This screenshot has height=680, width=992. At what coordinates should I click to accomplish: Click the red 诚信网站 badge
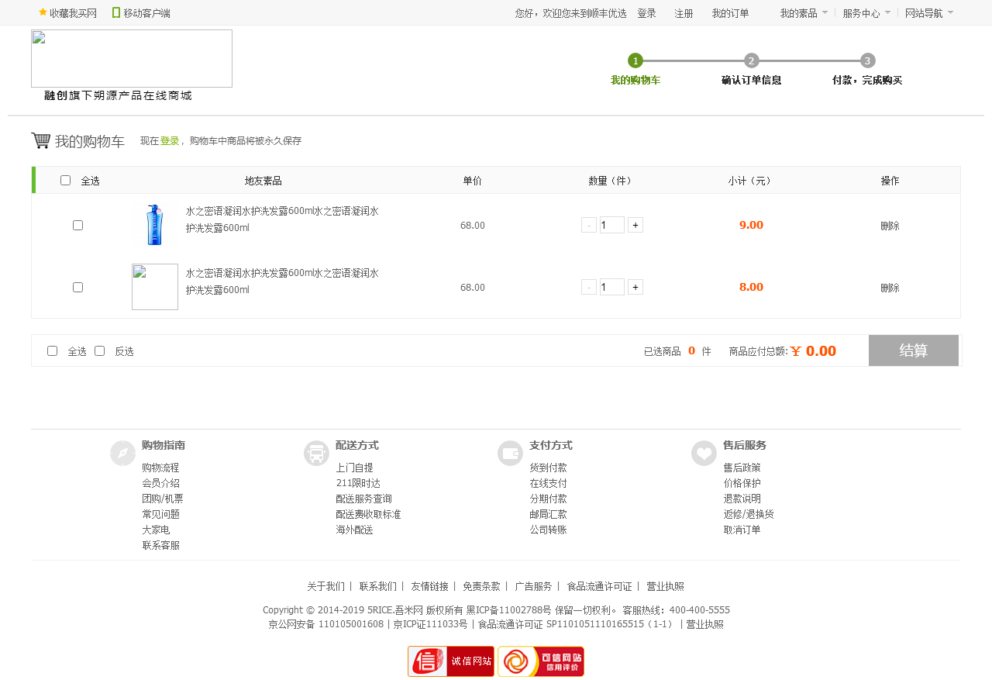(x=451, y=661)
